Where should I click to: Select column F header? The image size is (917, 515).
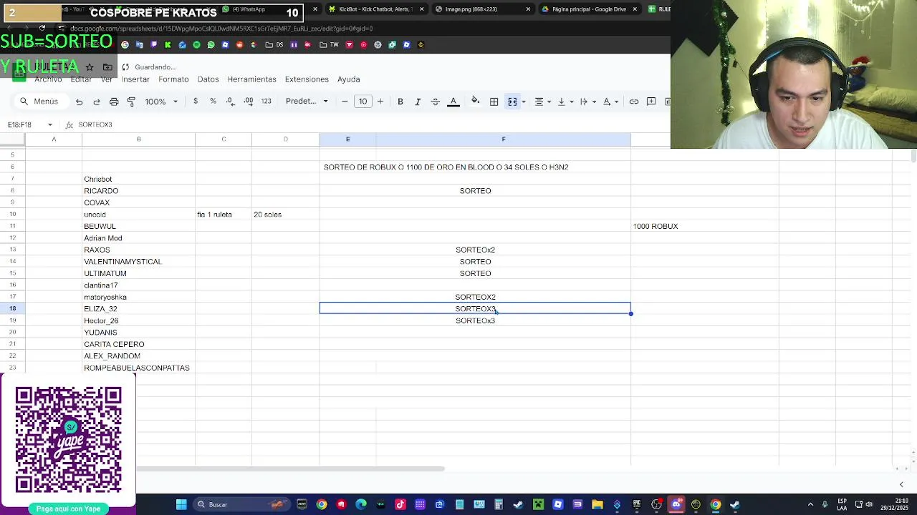[503, 139]
